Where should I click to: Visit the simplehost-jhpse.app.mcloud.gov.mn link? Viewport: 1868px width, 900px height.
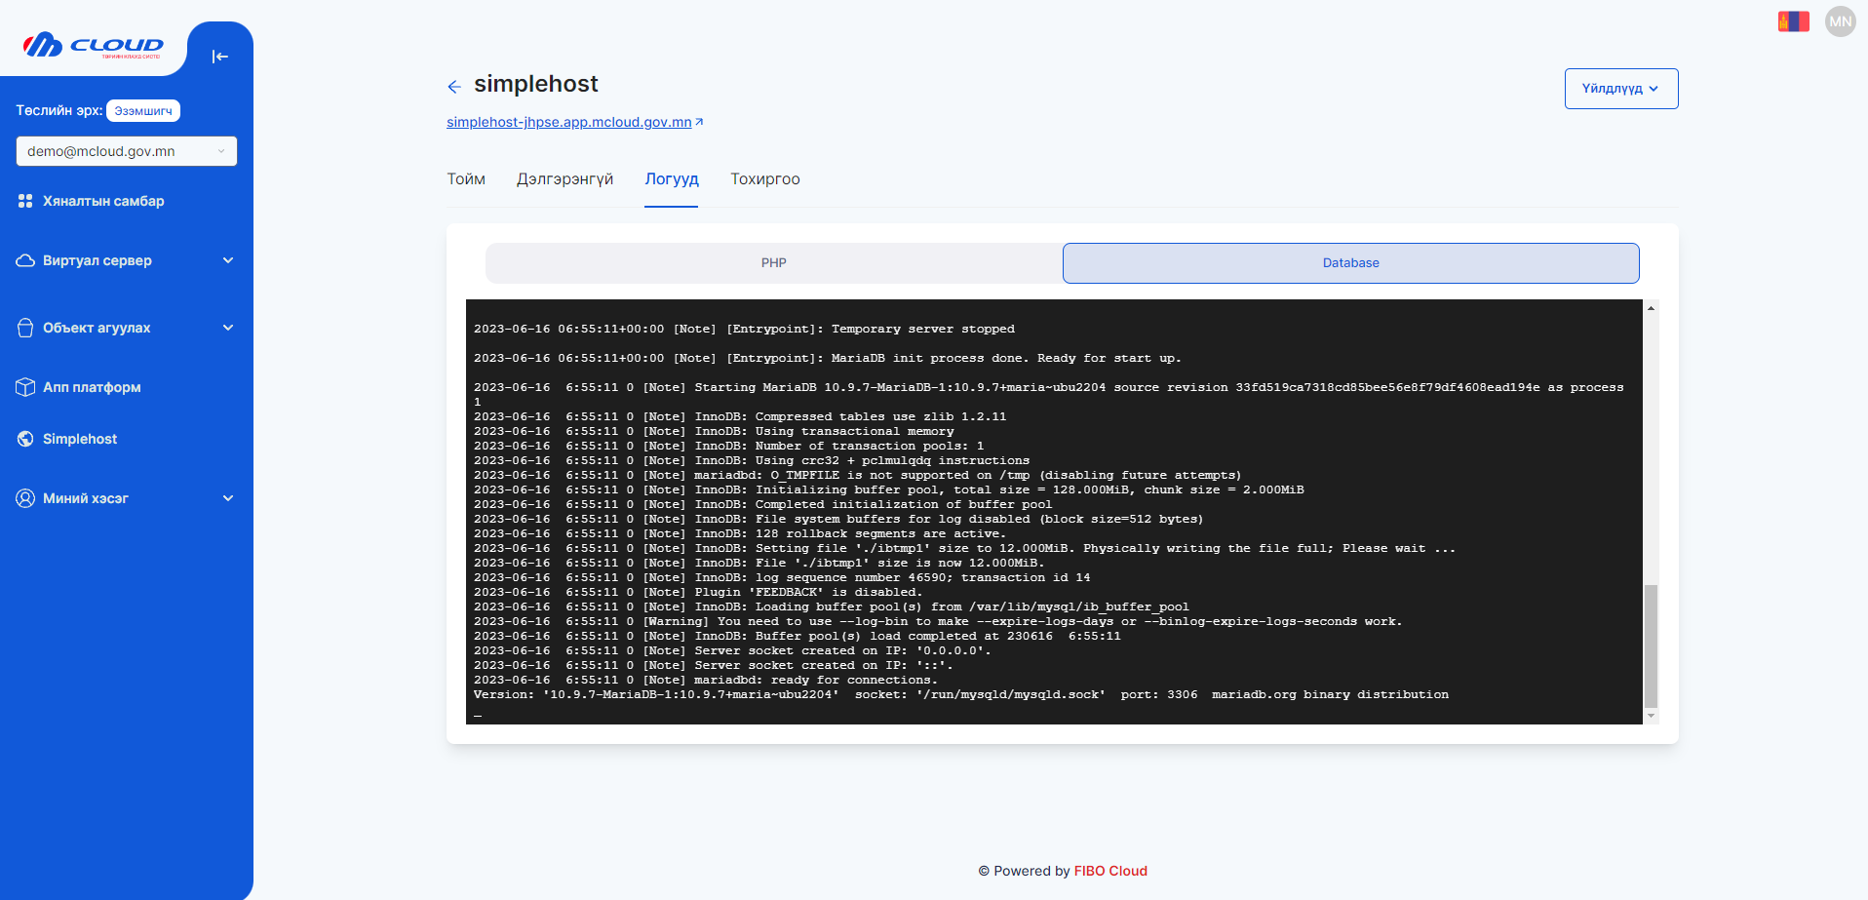[x=569, y=122]
